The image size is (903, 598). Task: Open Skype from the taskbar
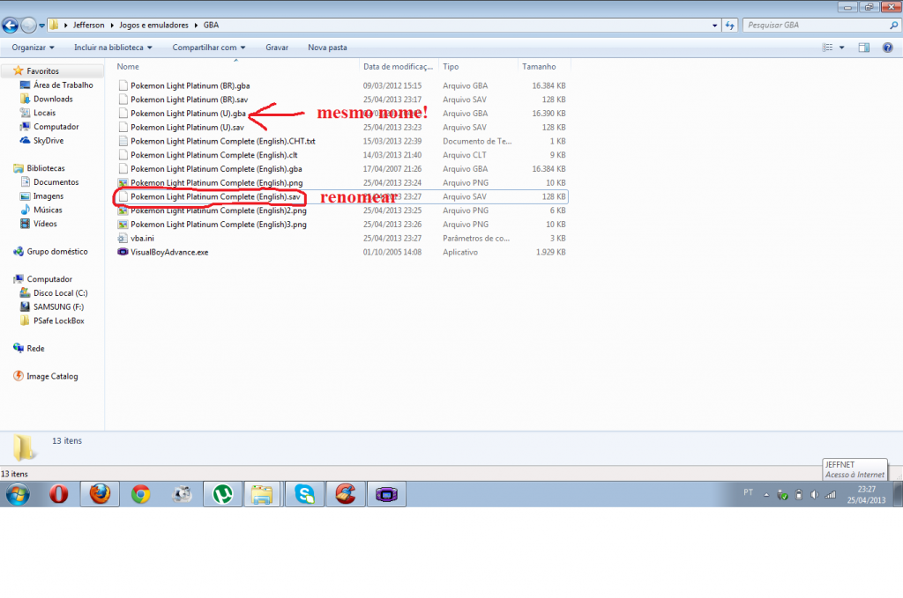pos(304,494)
